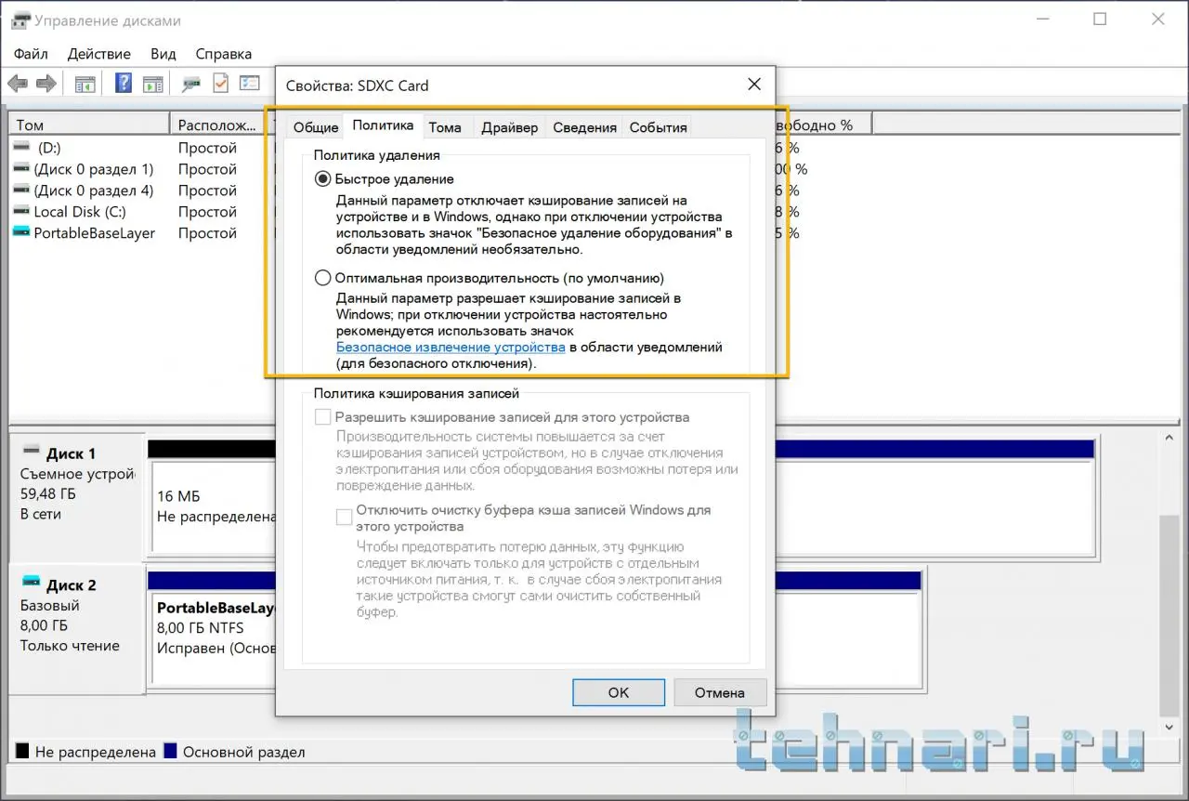The image size is (1189, 801).
Task: Select Оптимальная производительность radio button
Action: click(x=323, y=278)
